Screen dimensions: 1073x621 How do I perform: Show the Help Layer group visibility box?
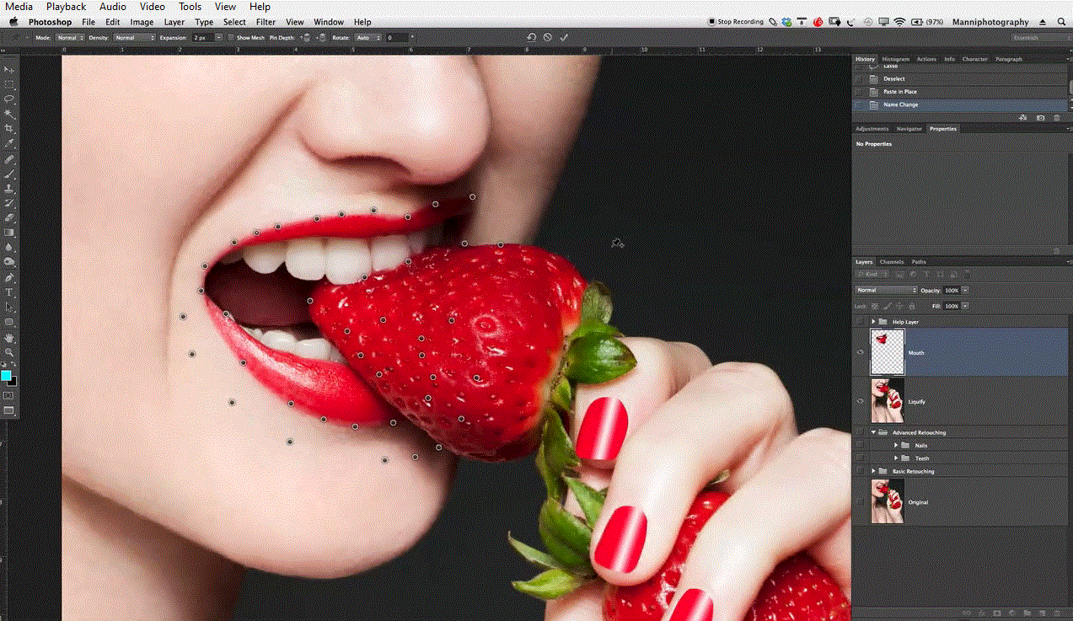[861, 322]
